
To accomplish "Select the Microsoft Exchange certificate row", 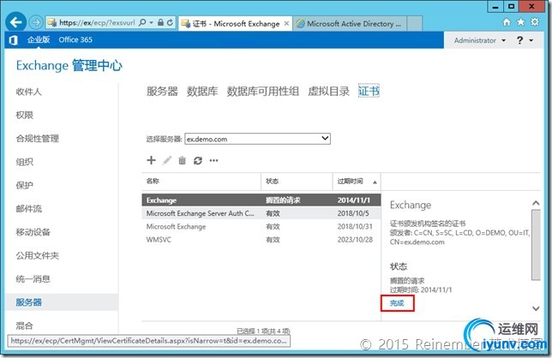I will point(261,226).
